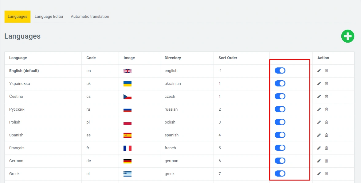Click the Sort Order column header
This screenshot has height=183, width=361.
point(228,58)
